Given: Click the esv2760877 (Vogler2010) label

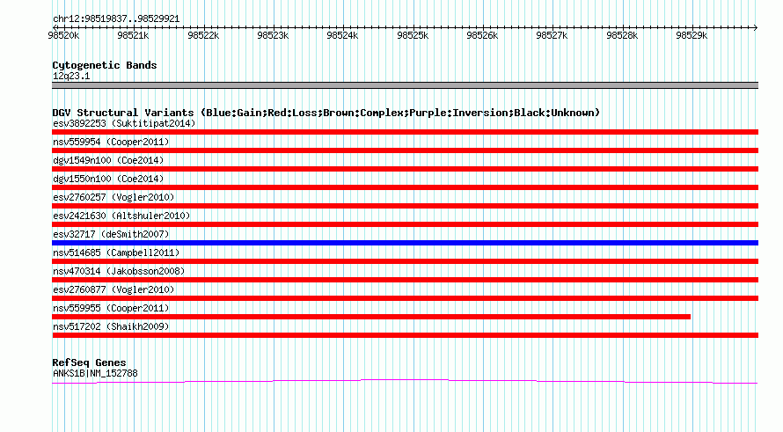Looking at the screenshot, I should 113,289.
